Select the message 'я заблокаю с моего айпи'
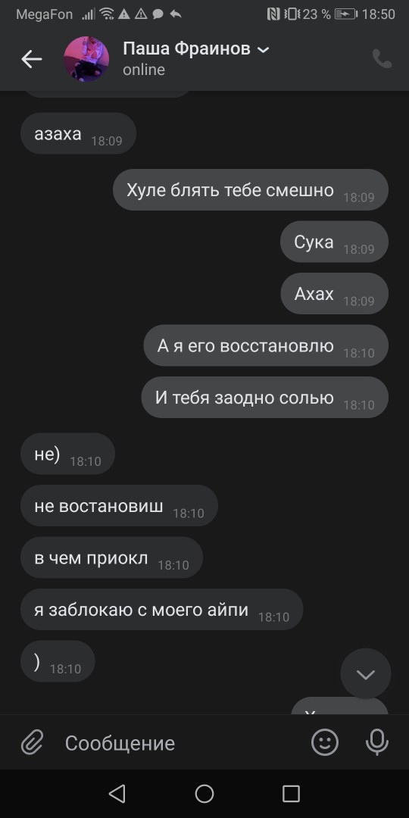This screenshot has height=818, width=409. coord(162,609)
